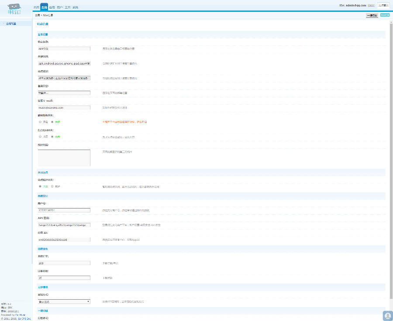The width and height of the screenshot is (393, 321).
Task: Select 开启 for the mail service switch
Action: (x=40, y=122)
